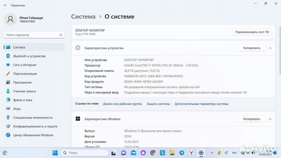
Task: Open the blue L app on taskbar
Action: click(162, 153)
